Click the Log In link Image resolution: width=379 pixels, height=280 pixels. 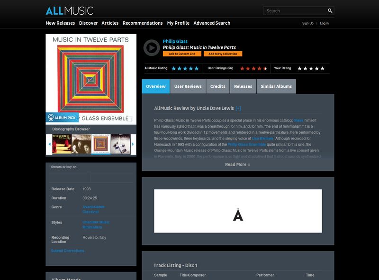click(325, 23)
